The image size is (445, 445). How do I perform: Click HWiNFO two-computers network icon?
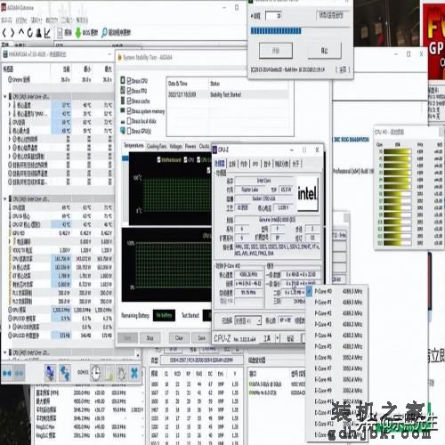coord(65,373)
